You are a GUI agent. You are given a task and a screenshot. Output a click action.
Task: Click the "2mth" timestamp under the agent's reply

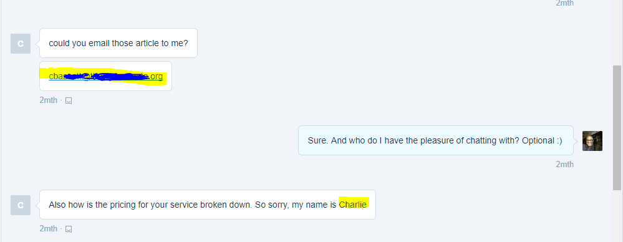coord(564,164)
